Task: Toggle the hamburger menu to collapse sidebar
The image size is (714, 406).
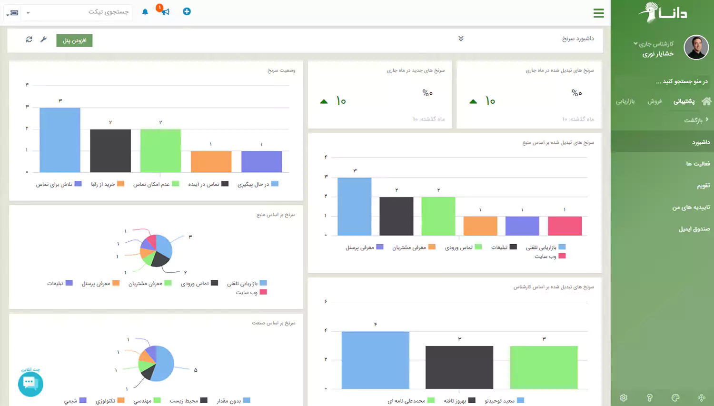Action: tap(598, 13)
